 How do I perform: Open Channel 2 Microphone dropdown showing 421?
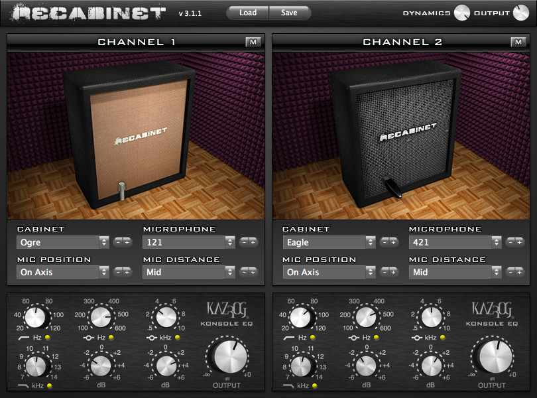(x=455, y=242)
